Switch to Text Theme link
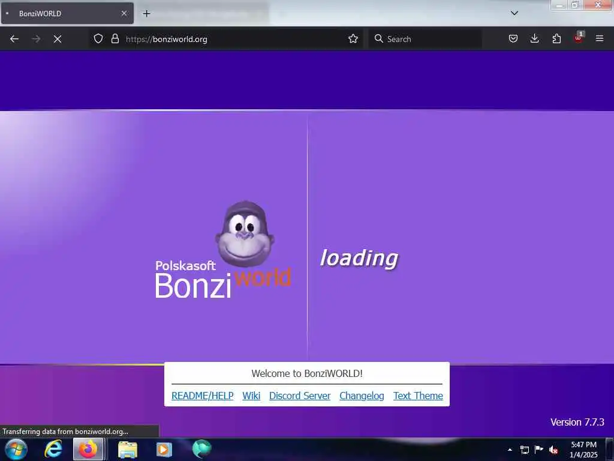 418,396
